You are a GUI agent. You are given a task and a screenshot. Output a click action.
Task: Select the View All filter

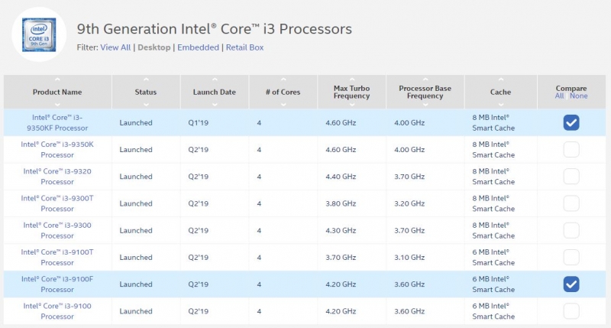tap(115, 47)
